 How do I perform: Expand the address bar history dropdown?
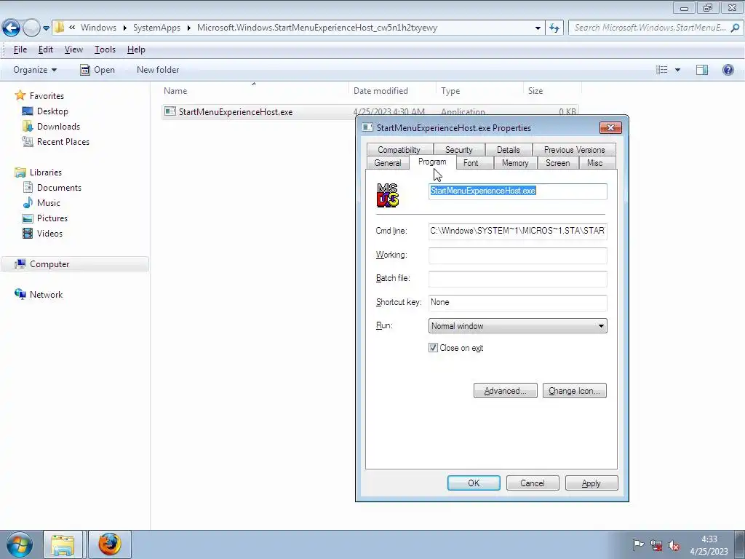point(538,28)
